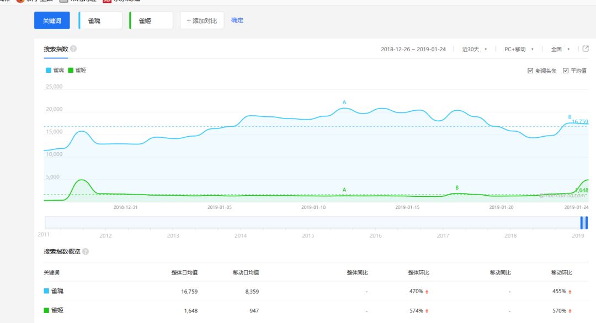The width and height of the screenshot is (596, 323).
Task: Select the 雀姬 keyword field
Action: click(151, 20)
